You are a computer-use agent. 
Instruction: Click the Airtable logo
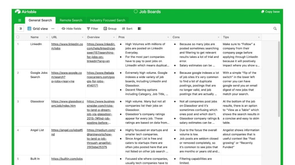point(26,12)
